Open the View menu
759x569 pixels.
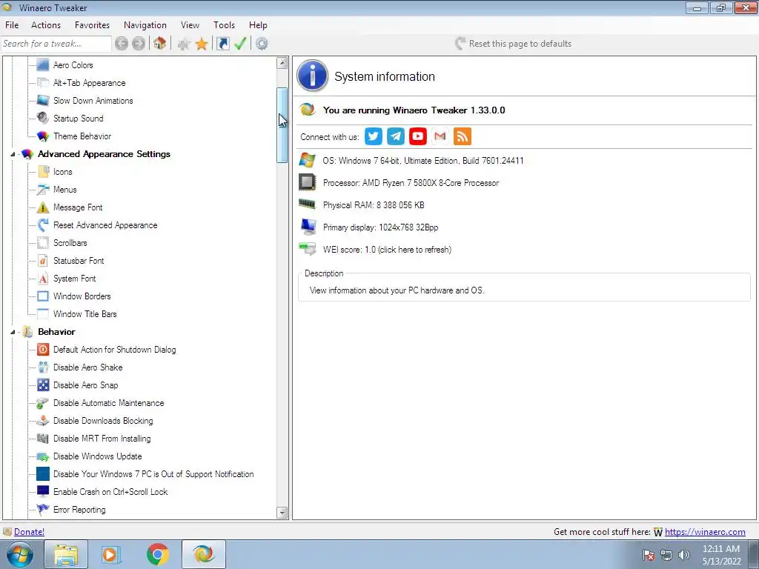[x=190, y=25]
